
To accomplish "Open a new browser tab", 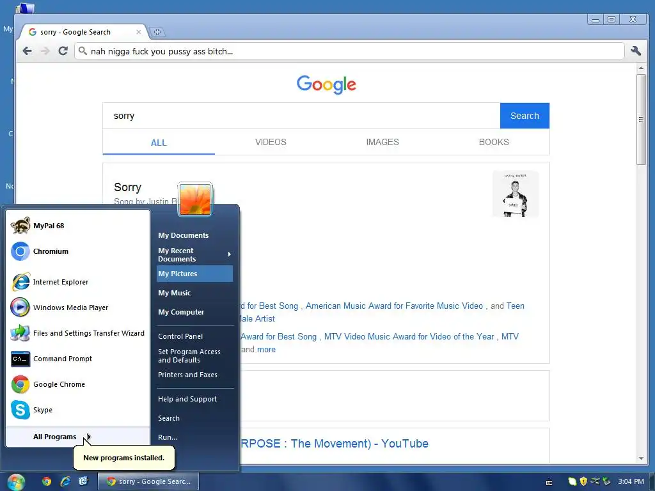I will click(157, 32).
